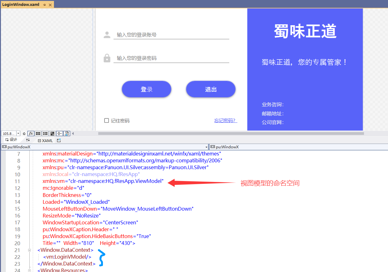This screenshot has width=388, height=272.
Task: Click the xmlns:materialDesign line
Action: pyautogui.click(x=132, y=154)
